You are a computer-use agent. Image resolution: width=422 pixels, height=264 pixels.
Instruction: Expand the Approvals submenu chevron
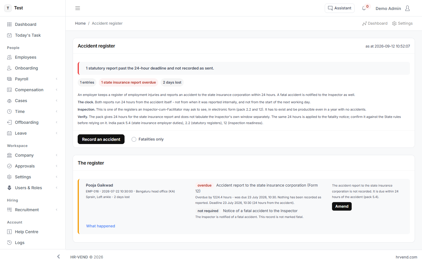[57, 166]
